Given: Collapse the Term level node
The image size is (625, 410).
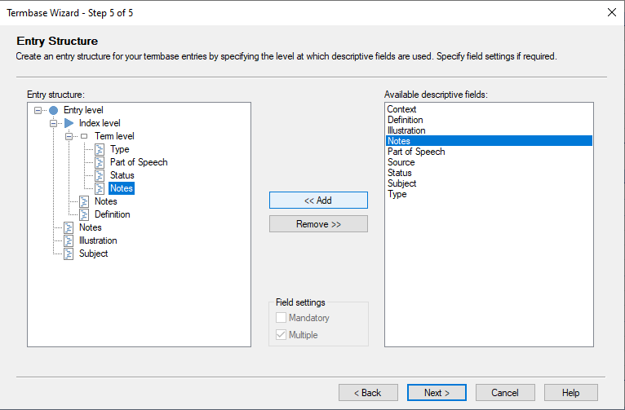Looking at the screenshot, I should click(x=69, y=137).
